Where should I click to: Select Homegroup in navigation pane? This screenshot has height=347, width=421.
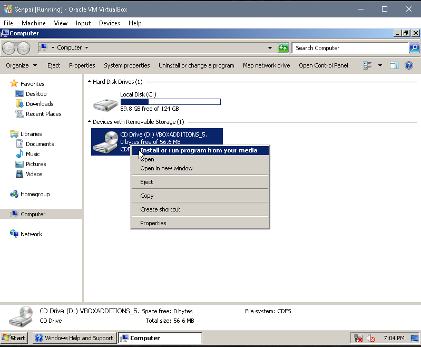coord(35,194)
